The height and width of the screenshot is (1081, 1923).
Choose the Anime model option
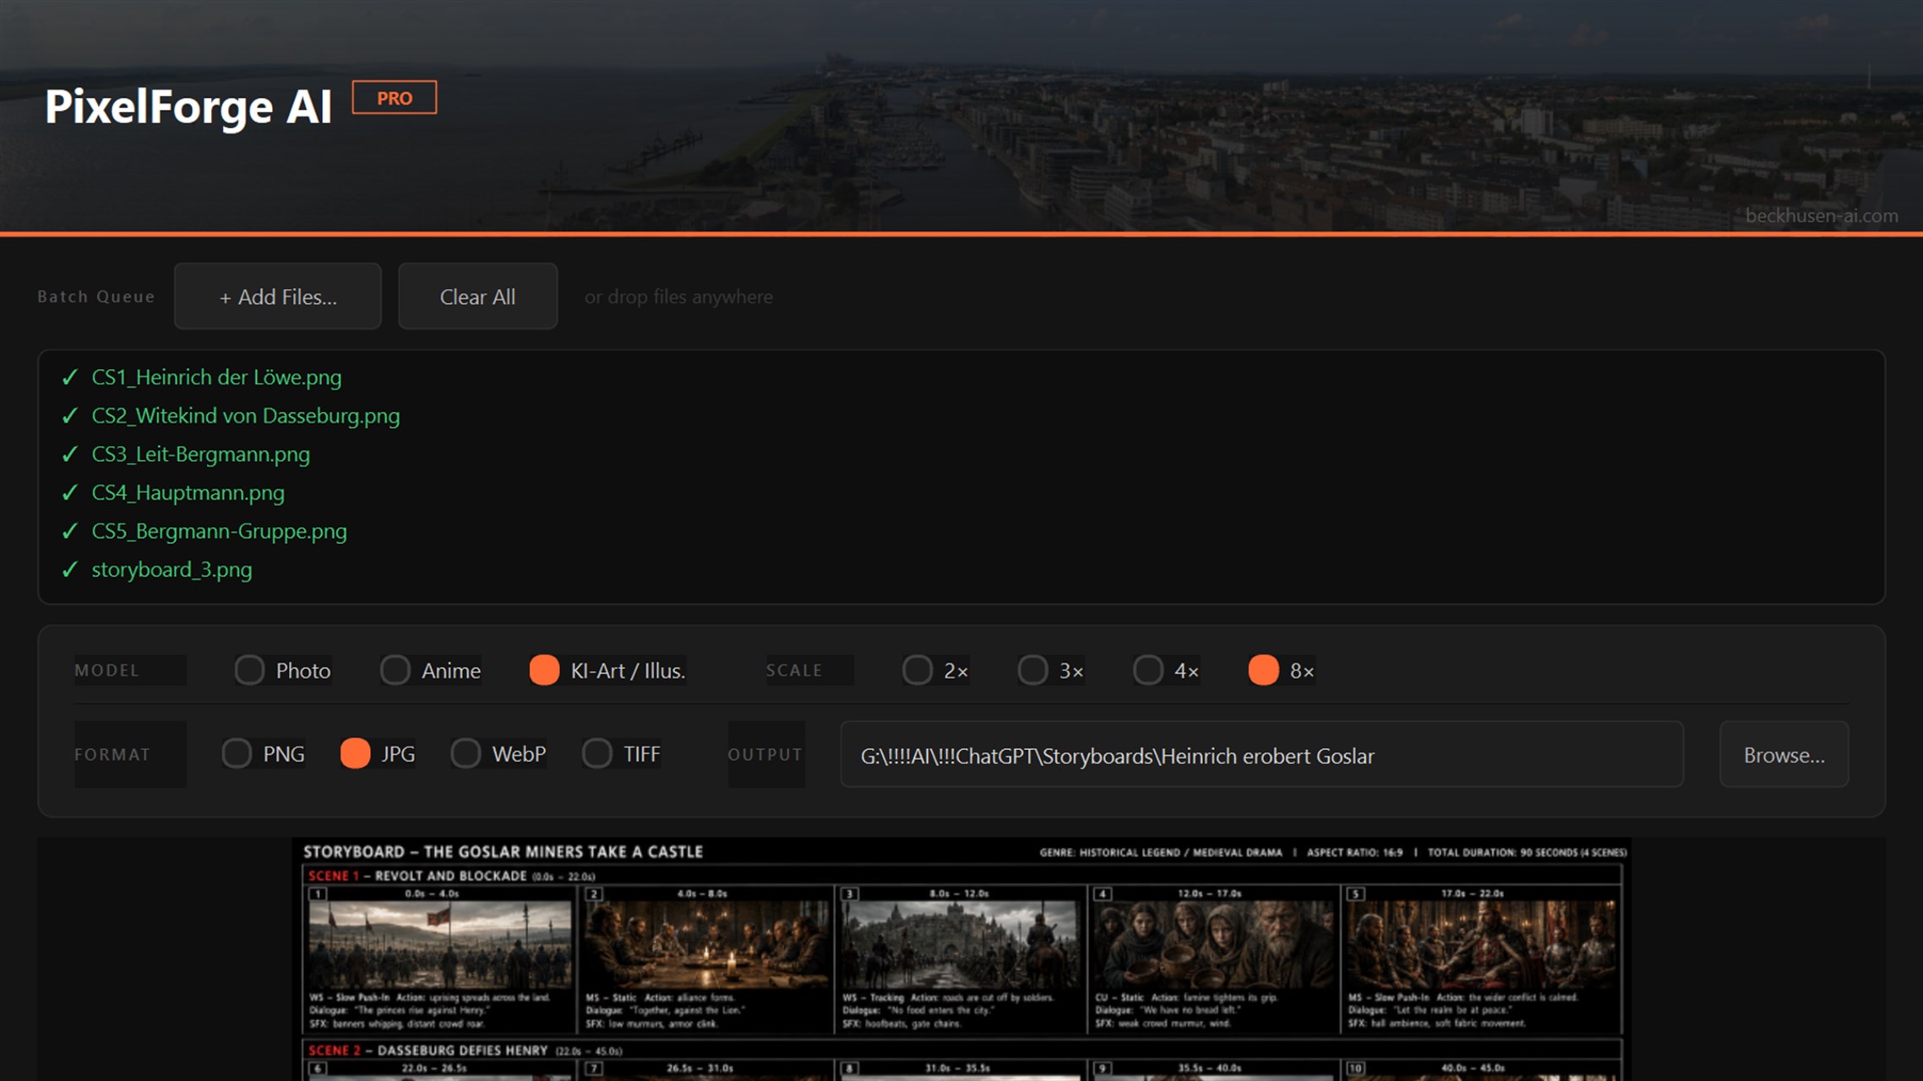coord(395,671)
